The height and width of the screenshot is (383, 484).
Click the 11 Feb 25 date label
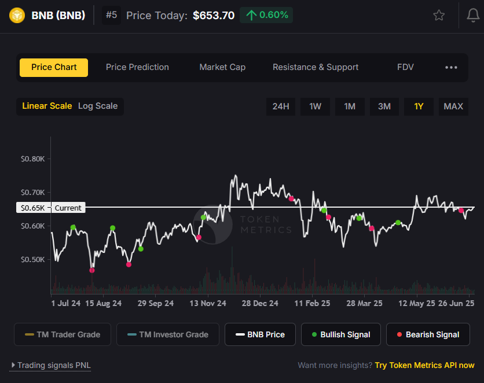tap(312, 303)
